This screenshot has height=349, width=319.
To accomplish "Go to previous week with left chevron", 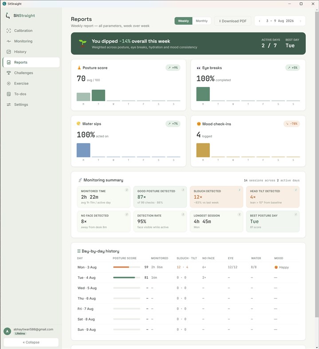I will [260, 21].
